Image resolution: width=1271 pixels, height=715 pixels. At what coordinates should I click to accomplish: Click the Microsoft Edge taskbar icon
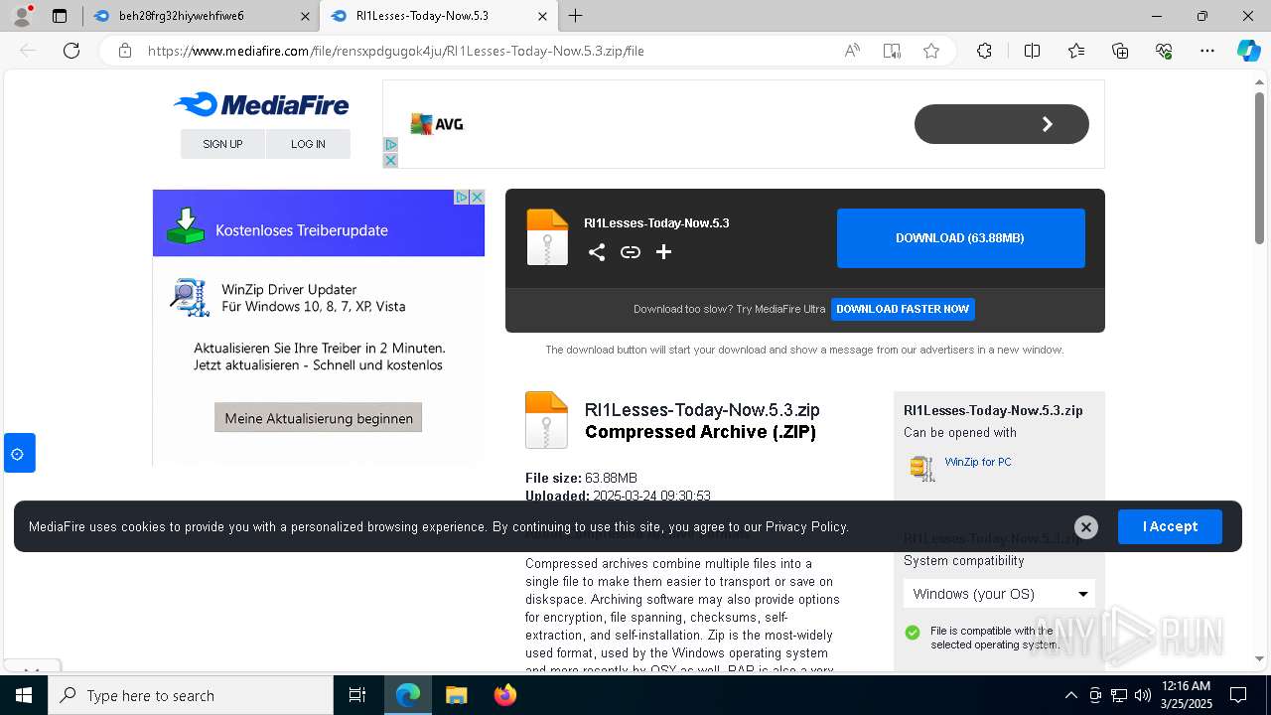407,695
